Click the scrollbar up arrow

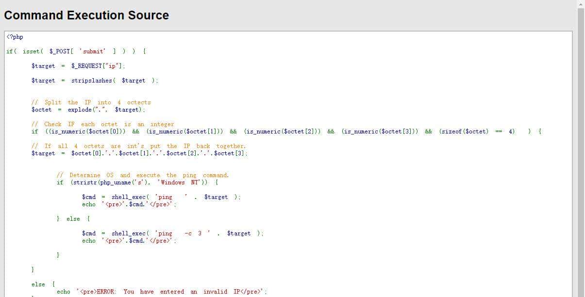[581, 4]
